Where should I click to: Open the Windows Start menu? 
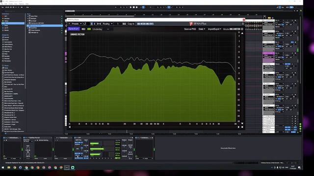3,167
